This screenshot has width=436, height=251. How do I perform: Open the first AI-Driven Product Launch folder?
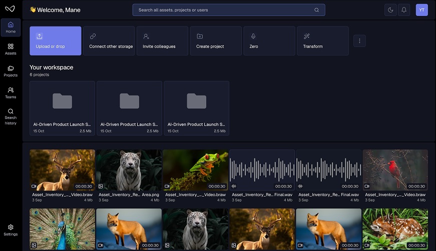click(x=62, y=108)
